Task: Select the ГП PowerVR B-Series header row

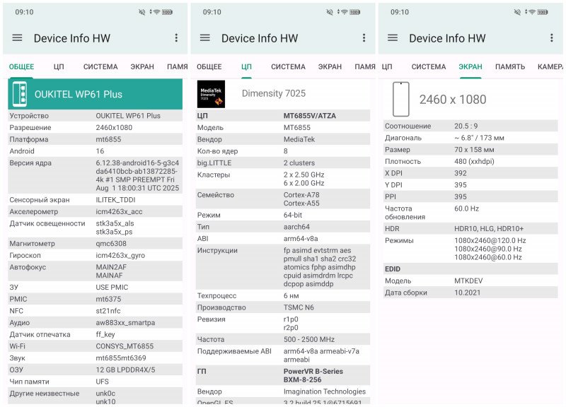Action: pos(282,375)
